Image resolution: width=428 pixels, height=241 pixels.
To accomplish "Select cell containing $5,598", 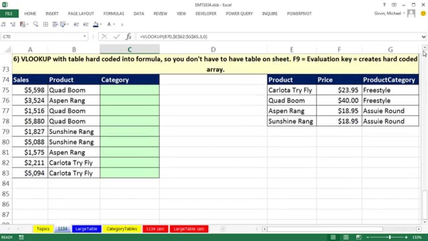I will click(30, 90).
